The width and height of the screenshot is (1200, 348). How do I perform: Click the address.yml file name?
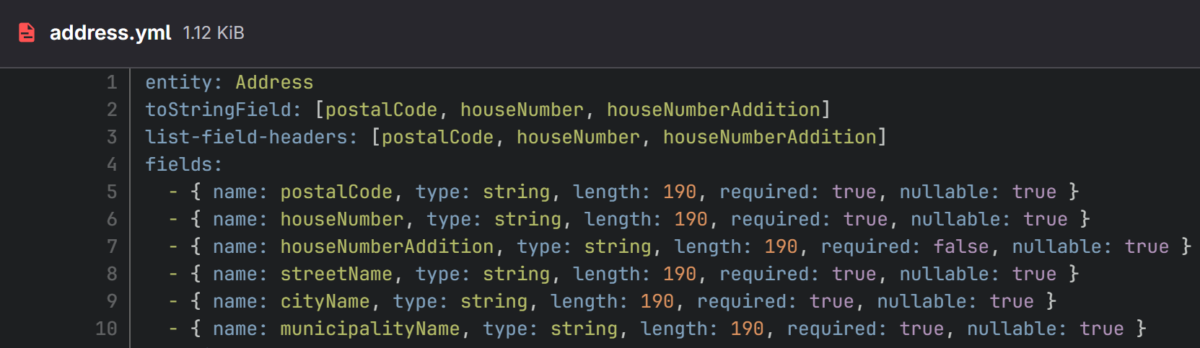[110, 32]
